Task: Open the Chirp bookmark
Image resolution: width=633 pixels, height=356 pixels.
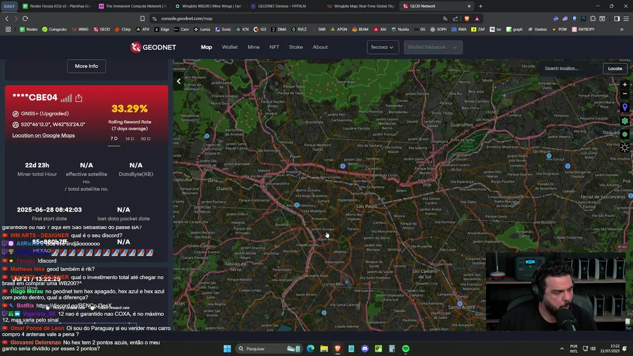Action: (x=123, y=29)
